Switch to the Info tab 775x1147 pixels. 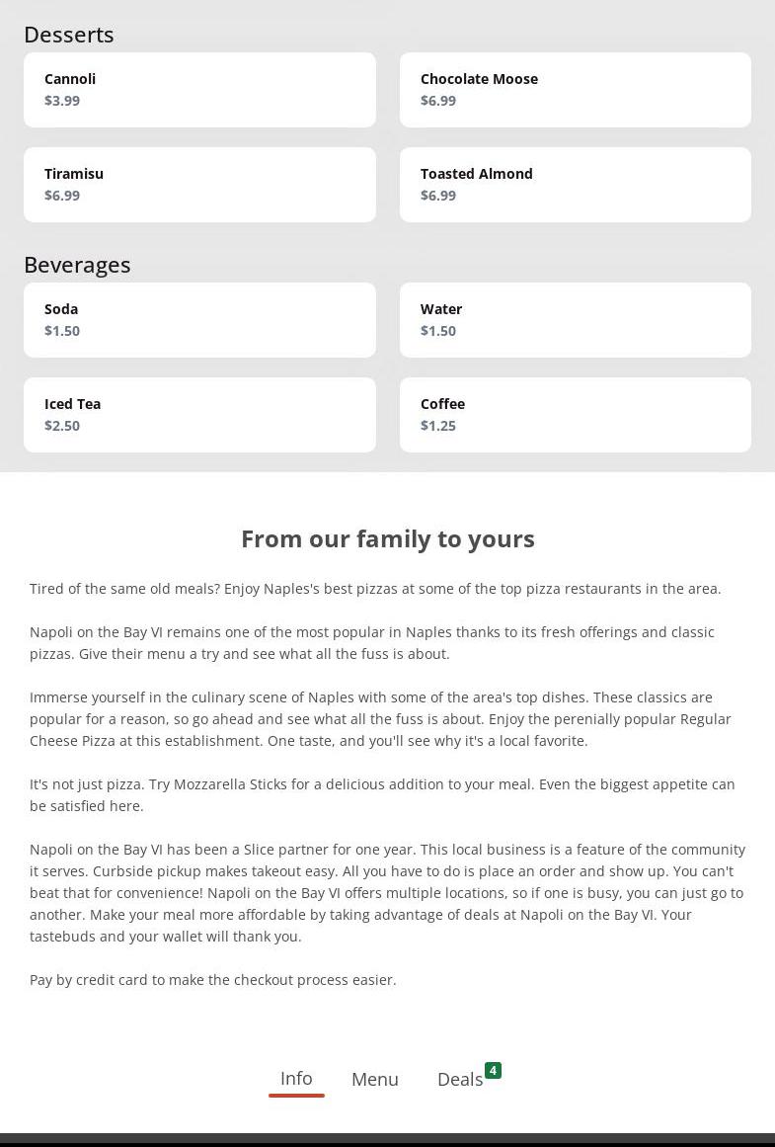pos(296,1079)
